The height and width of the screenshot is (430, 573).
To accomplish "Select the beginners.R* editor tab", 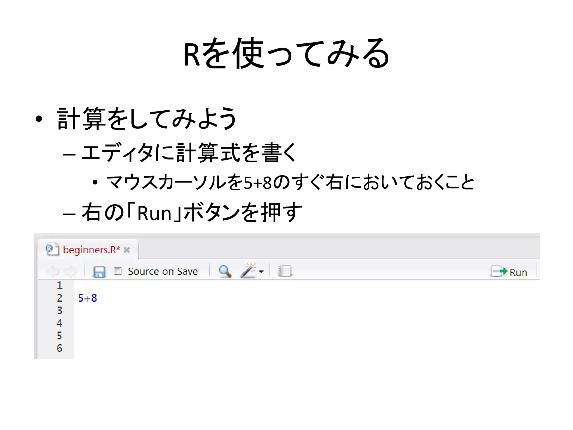I will click(88, 249).
